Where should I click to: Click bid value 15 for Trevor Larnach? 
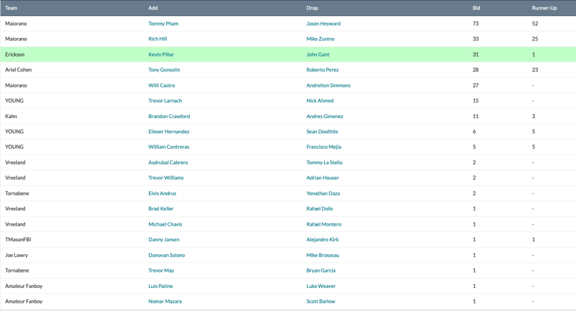[x=476, y=101]
